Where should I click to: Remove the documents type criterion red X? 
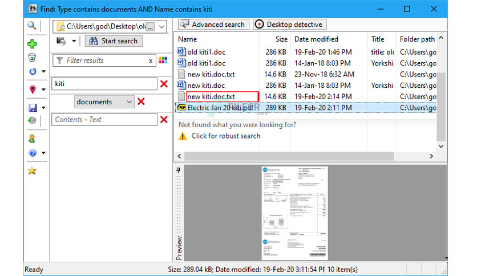point(141,102)
